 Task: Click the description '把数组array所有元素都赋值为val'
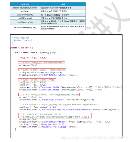click(54, 18)
